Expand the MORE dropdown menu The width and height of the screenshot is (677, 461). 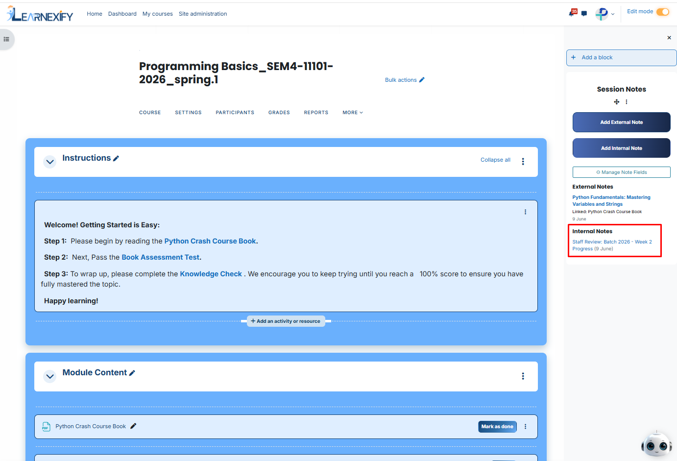click(353, 113)
